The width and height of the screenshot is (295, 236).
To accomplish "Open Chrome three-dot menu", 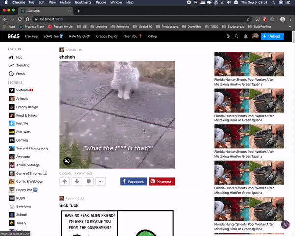I will point(290,19).
